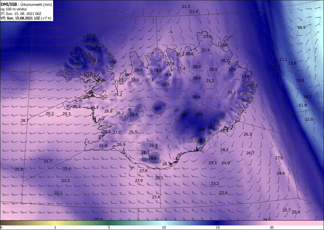Image resolution: width=324 pixels, height=230 pixels.
Task: Click the map value 29.1
Action: pyautogui.click(x=94, y=107)
